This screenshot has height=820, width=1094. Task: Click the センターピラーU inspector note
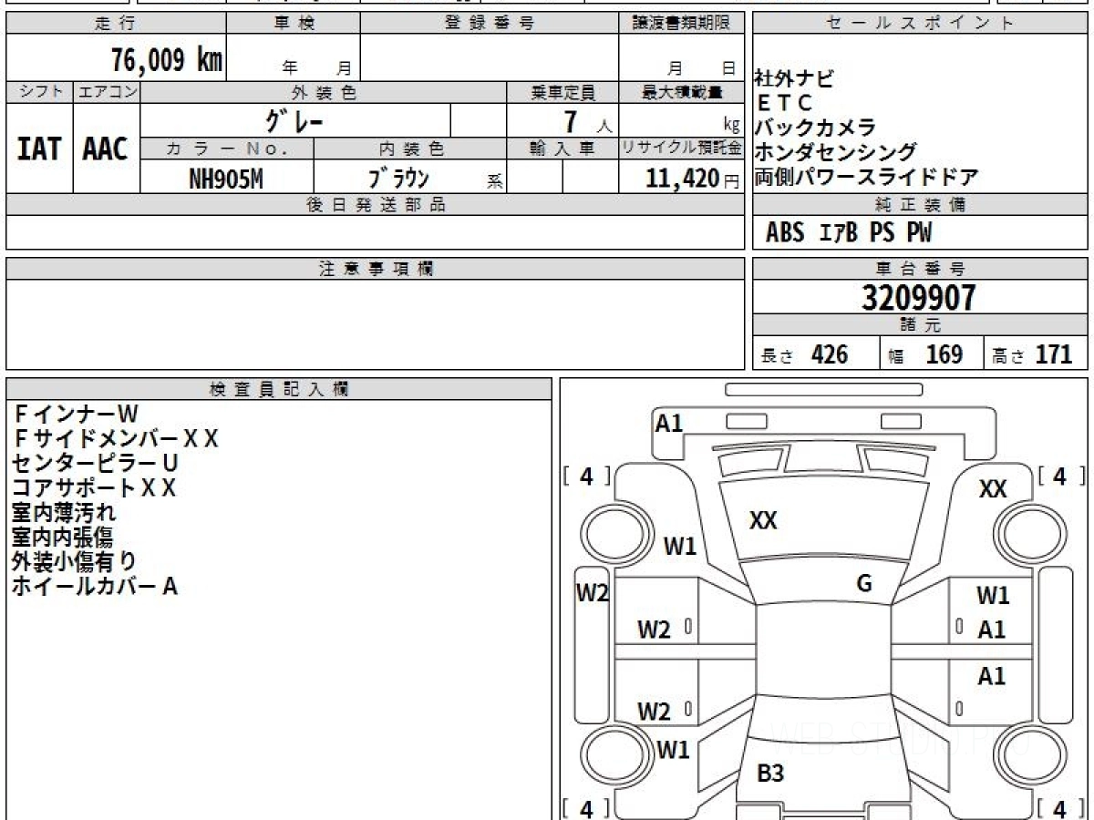click(x=95, y=463)
